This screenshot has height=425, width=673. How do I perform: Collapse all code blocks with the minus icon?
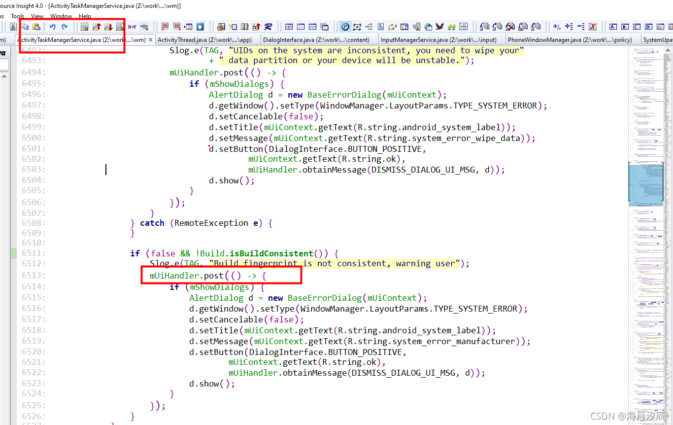(580, 27)
